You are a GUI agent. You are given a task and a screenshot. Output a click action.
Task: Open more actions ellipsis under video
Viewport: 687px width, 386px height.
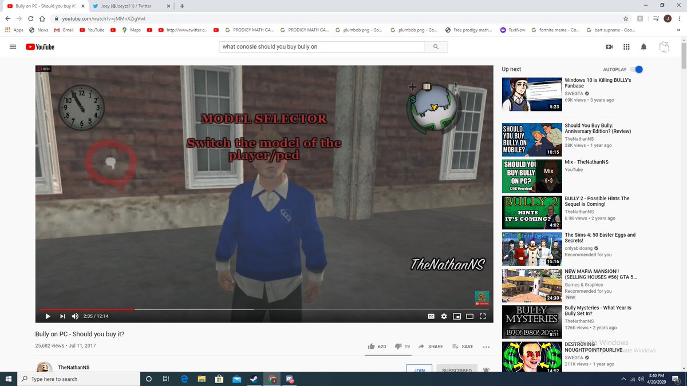486,347
